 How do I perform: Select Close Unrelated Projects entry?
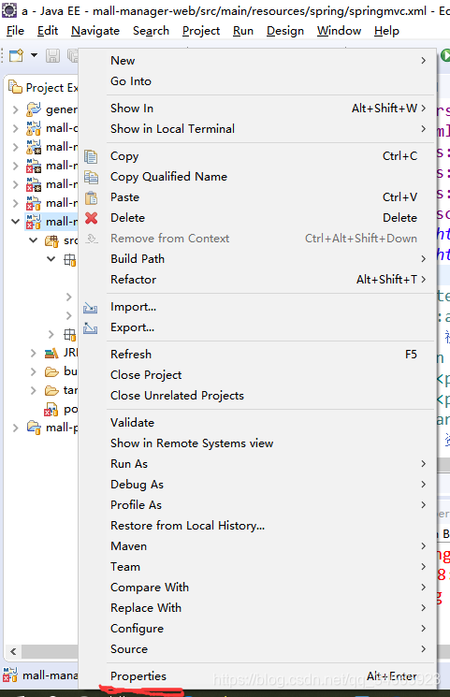257,395
